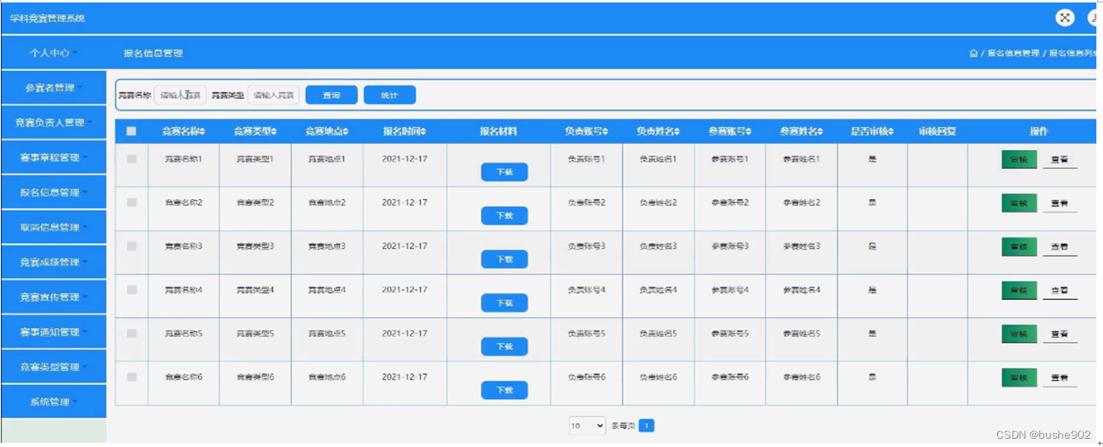
Task: Click the 统计 statistics button
Action: pyautogui.click(x=389, y=95)
